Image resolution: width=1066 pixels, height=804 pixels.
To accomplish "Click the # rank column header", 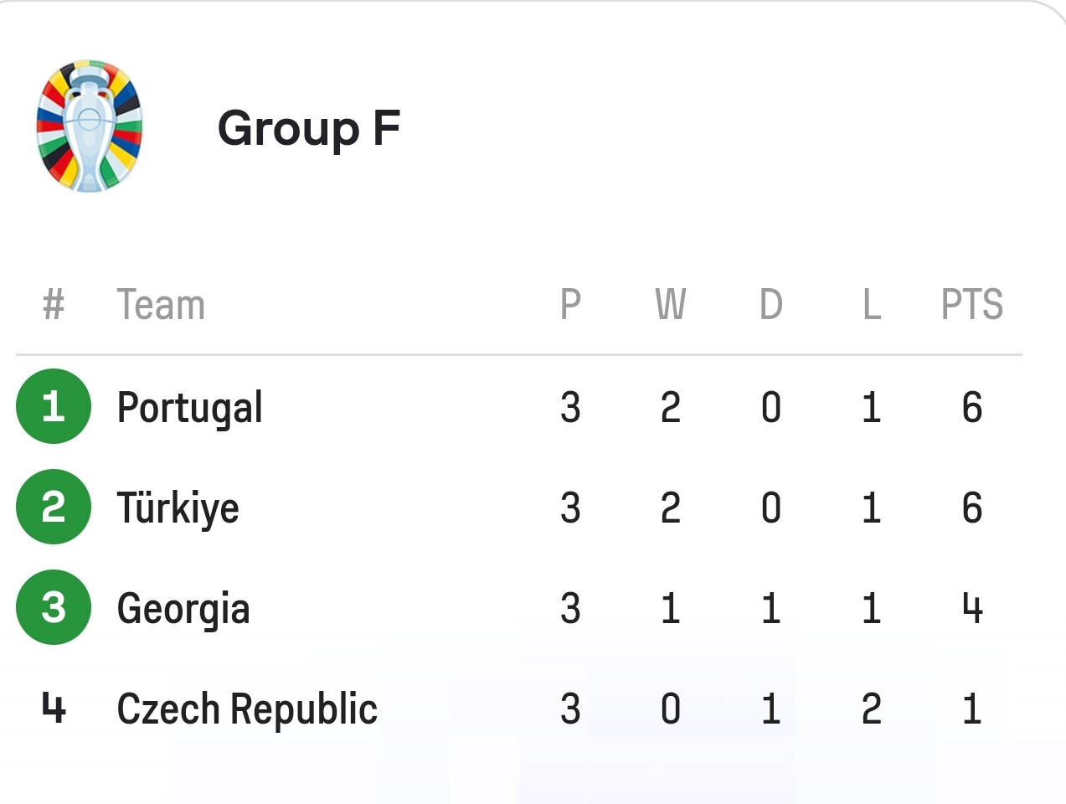I will (x=54, y=305).
